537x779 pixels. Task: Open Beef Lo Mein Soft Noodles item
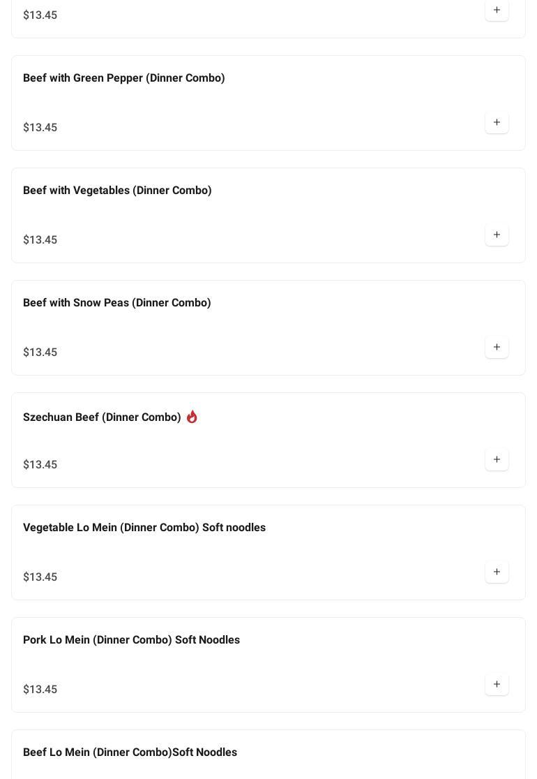130,752
